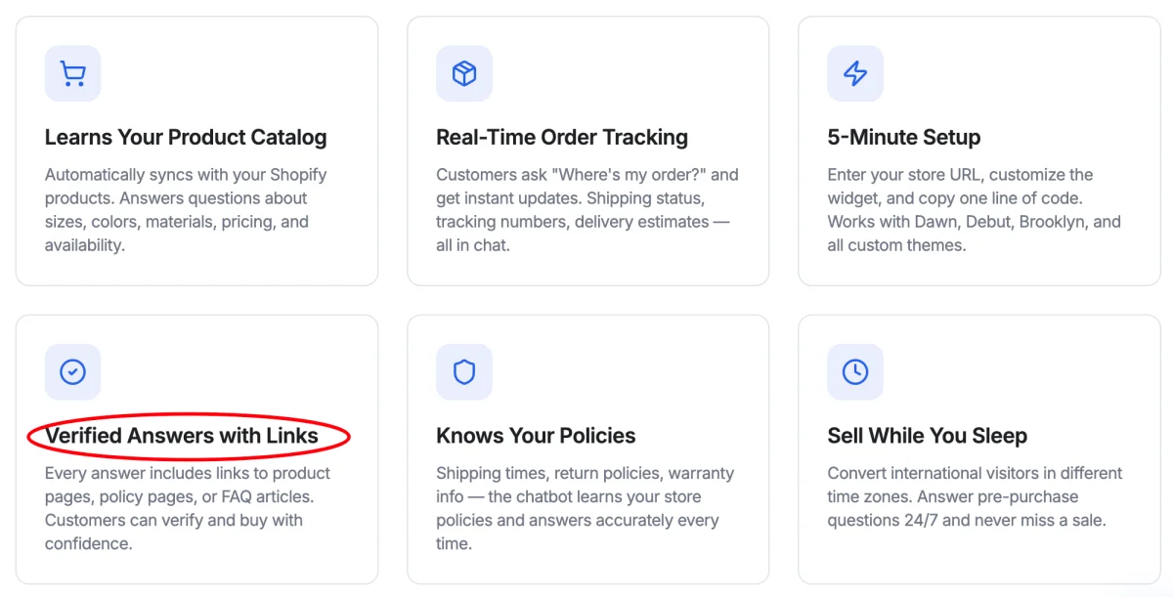Select the 5-Minute Setup heading
1173x597 pixels.
(903, 138)
